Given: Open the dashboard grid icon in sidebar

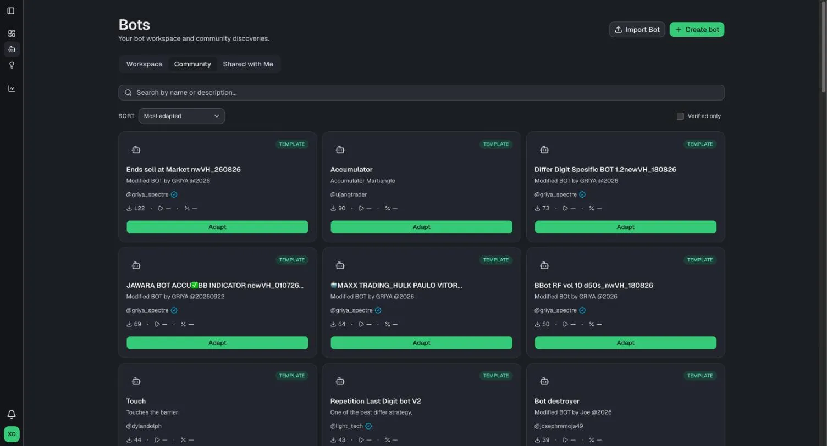Looking at the screenshot, I should tap(12, 34).
